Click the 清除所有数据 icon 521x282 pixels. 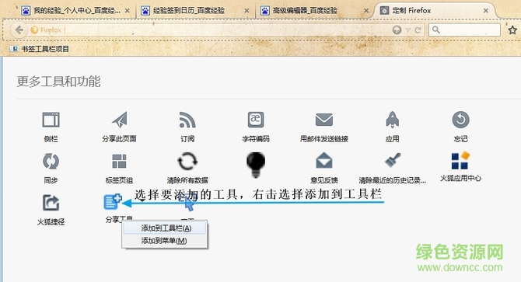[187, 162]
